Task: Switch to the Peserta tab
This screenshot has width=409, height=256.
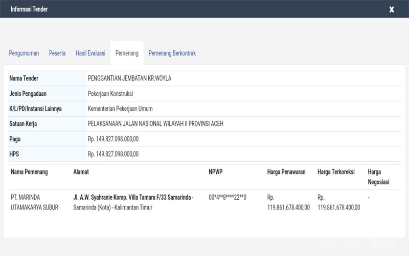Action: 57,53
